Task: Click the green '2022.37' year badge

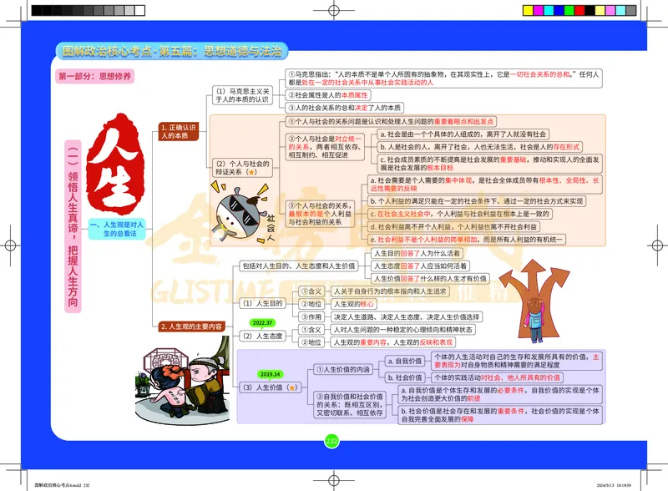Action: (262, 322)
